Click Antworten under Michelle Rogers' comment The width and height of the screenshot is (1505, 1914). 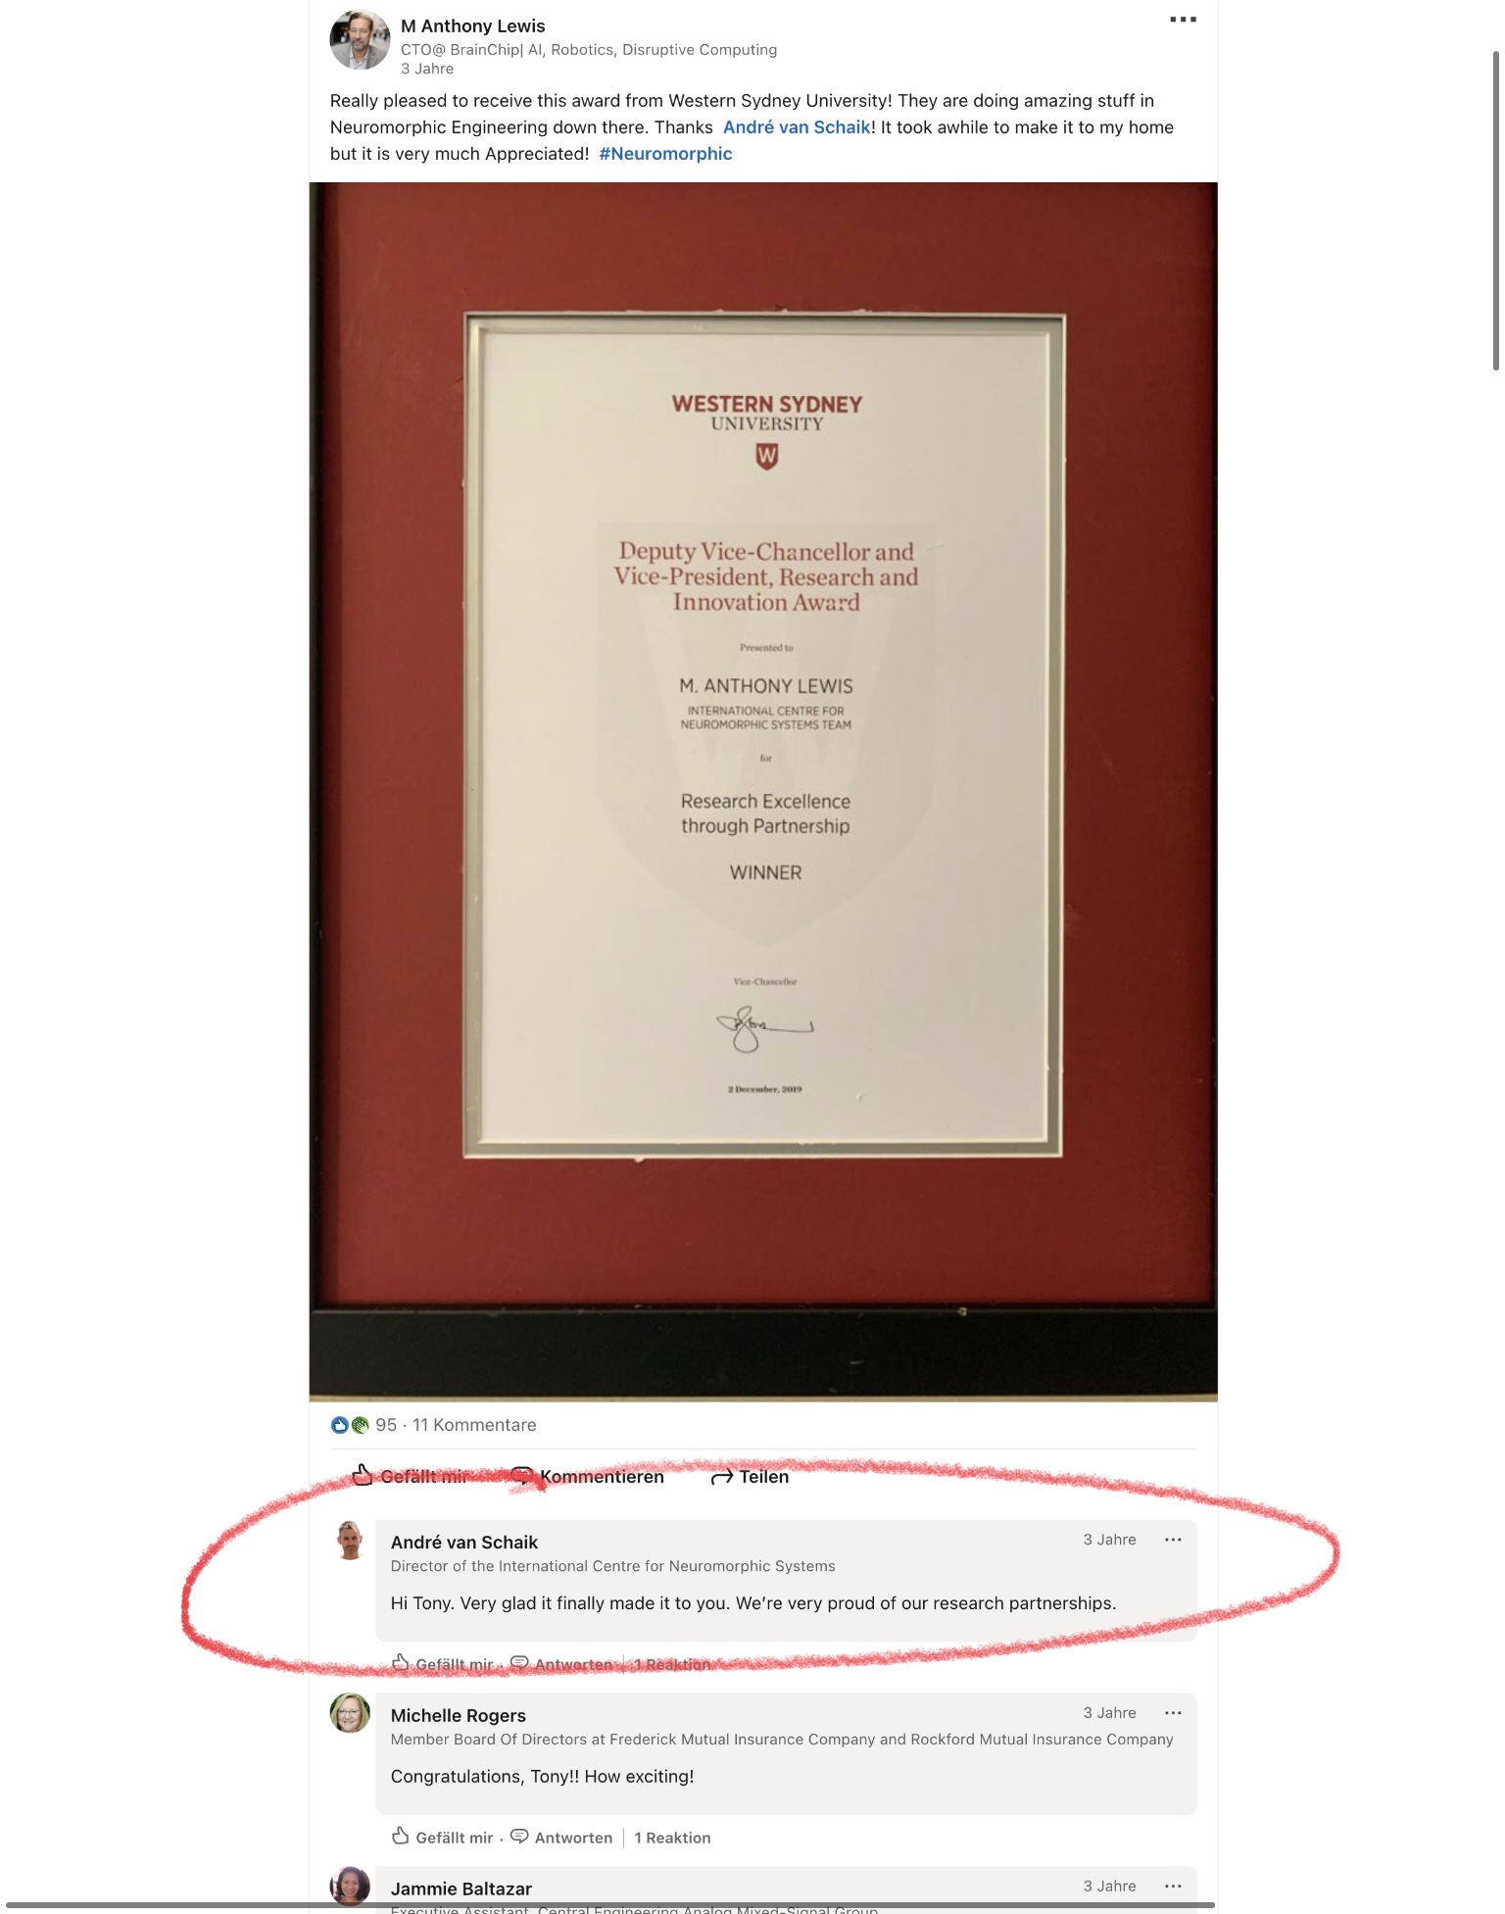coord(561,1838)
